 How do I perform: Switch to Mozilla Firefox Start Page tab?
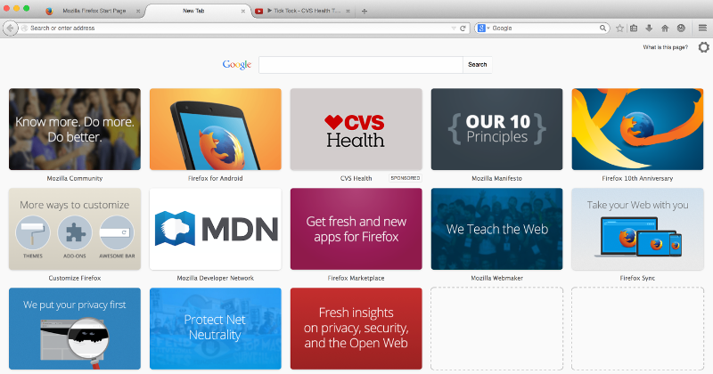click(x=94, y=11)
